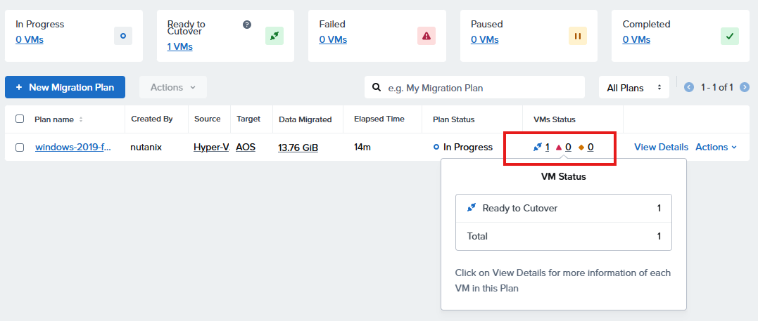Click the migration plan search field

[x=482, y=88]
